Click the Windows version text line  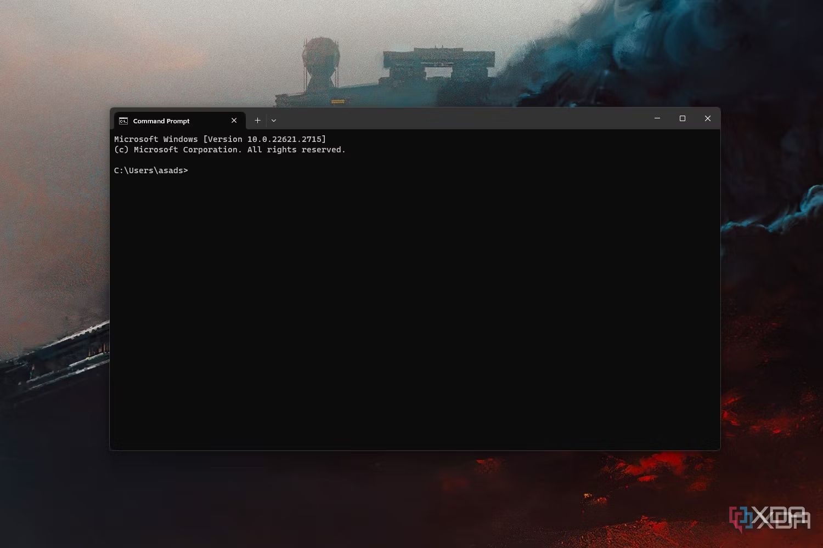219,139
